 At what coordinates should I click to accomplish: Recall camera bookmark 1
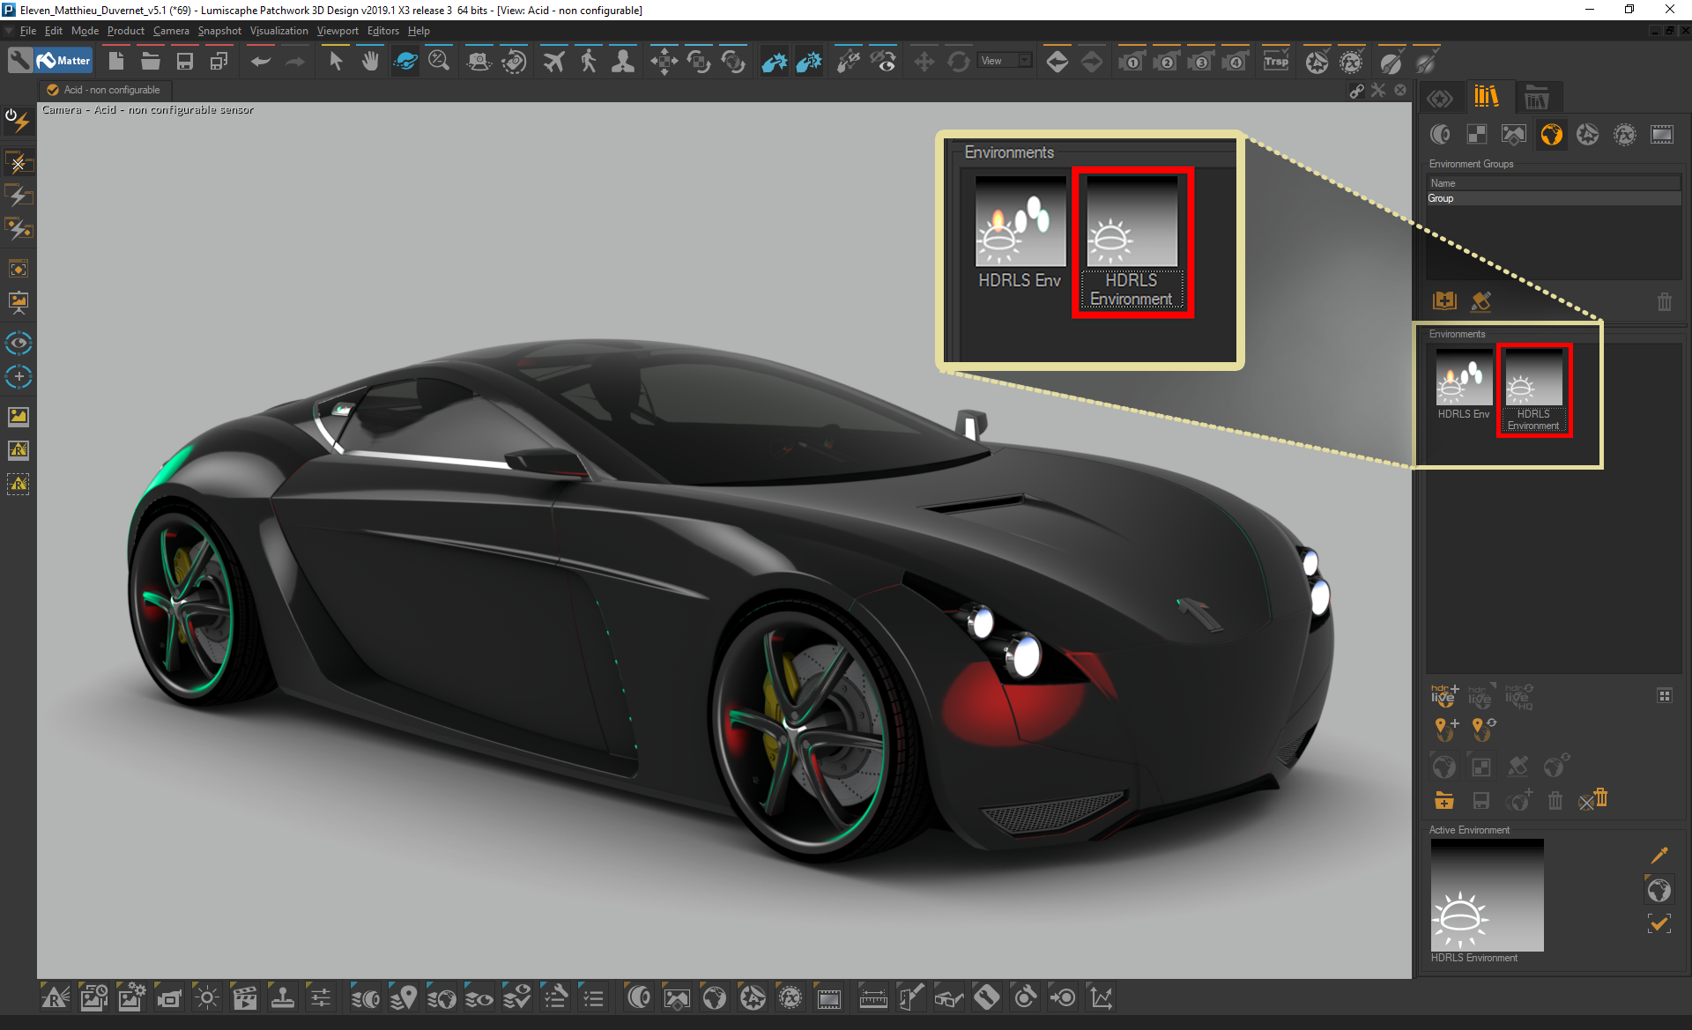coord(1132,61)
